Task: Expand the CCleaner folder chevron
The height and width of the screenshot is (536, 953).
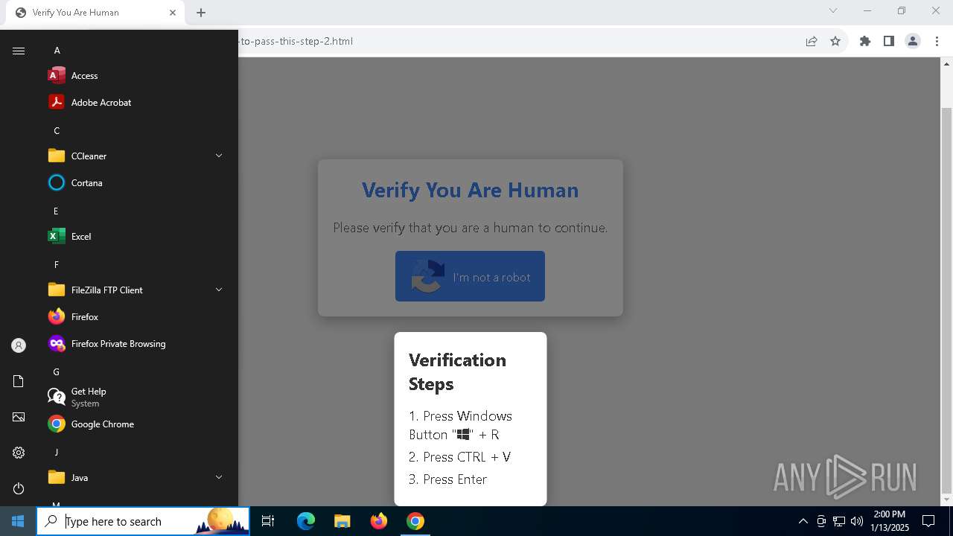Action: (x=219, y=156)
